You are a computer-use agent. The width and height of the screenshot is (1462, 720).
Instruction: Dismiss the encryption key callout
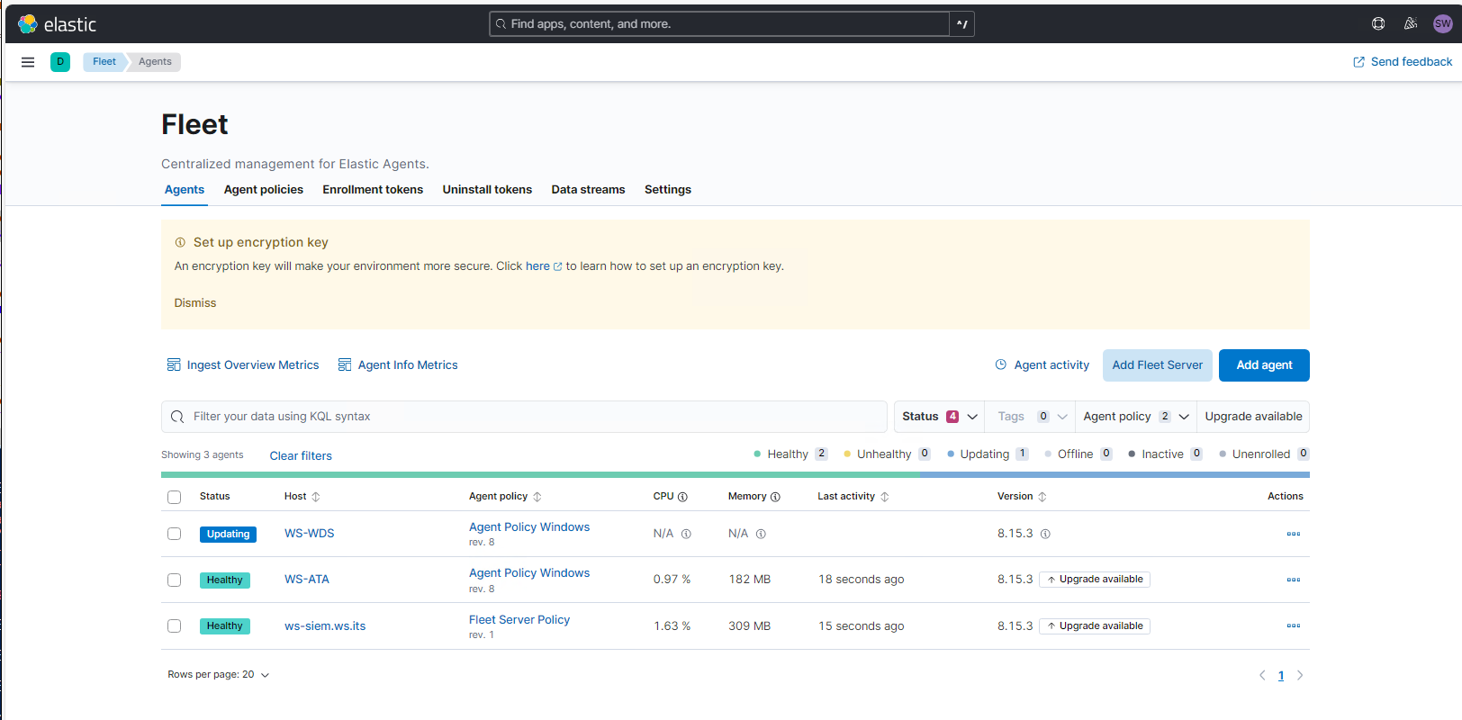point(195,303)
